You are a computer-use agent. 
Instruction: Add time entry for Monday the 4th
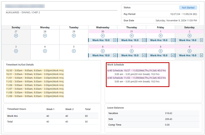coord(45,51)
